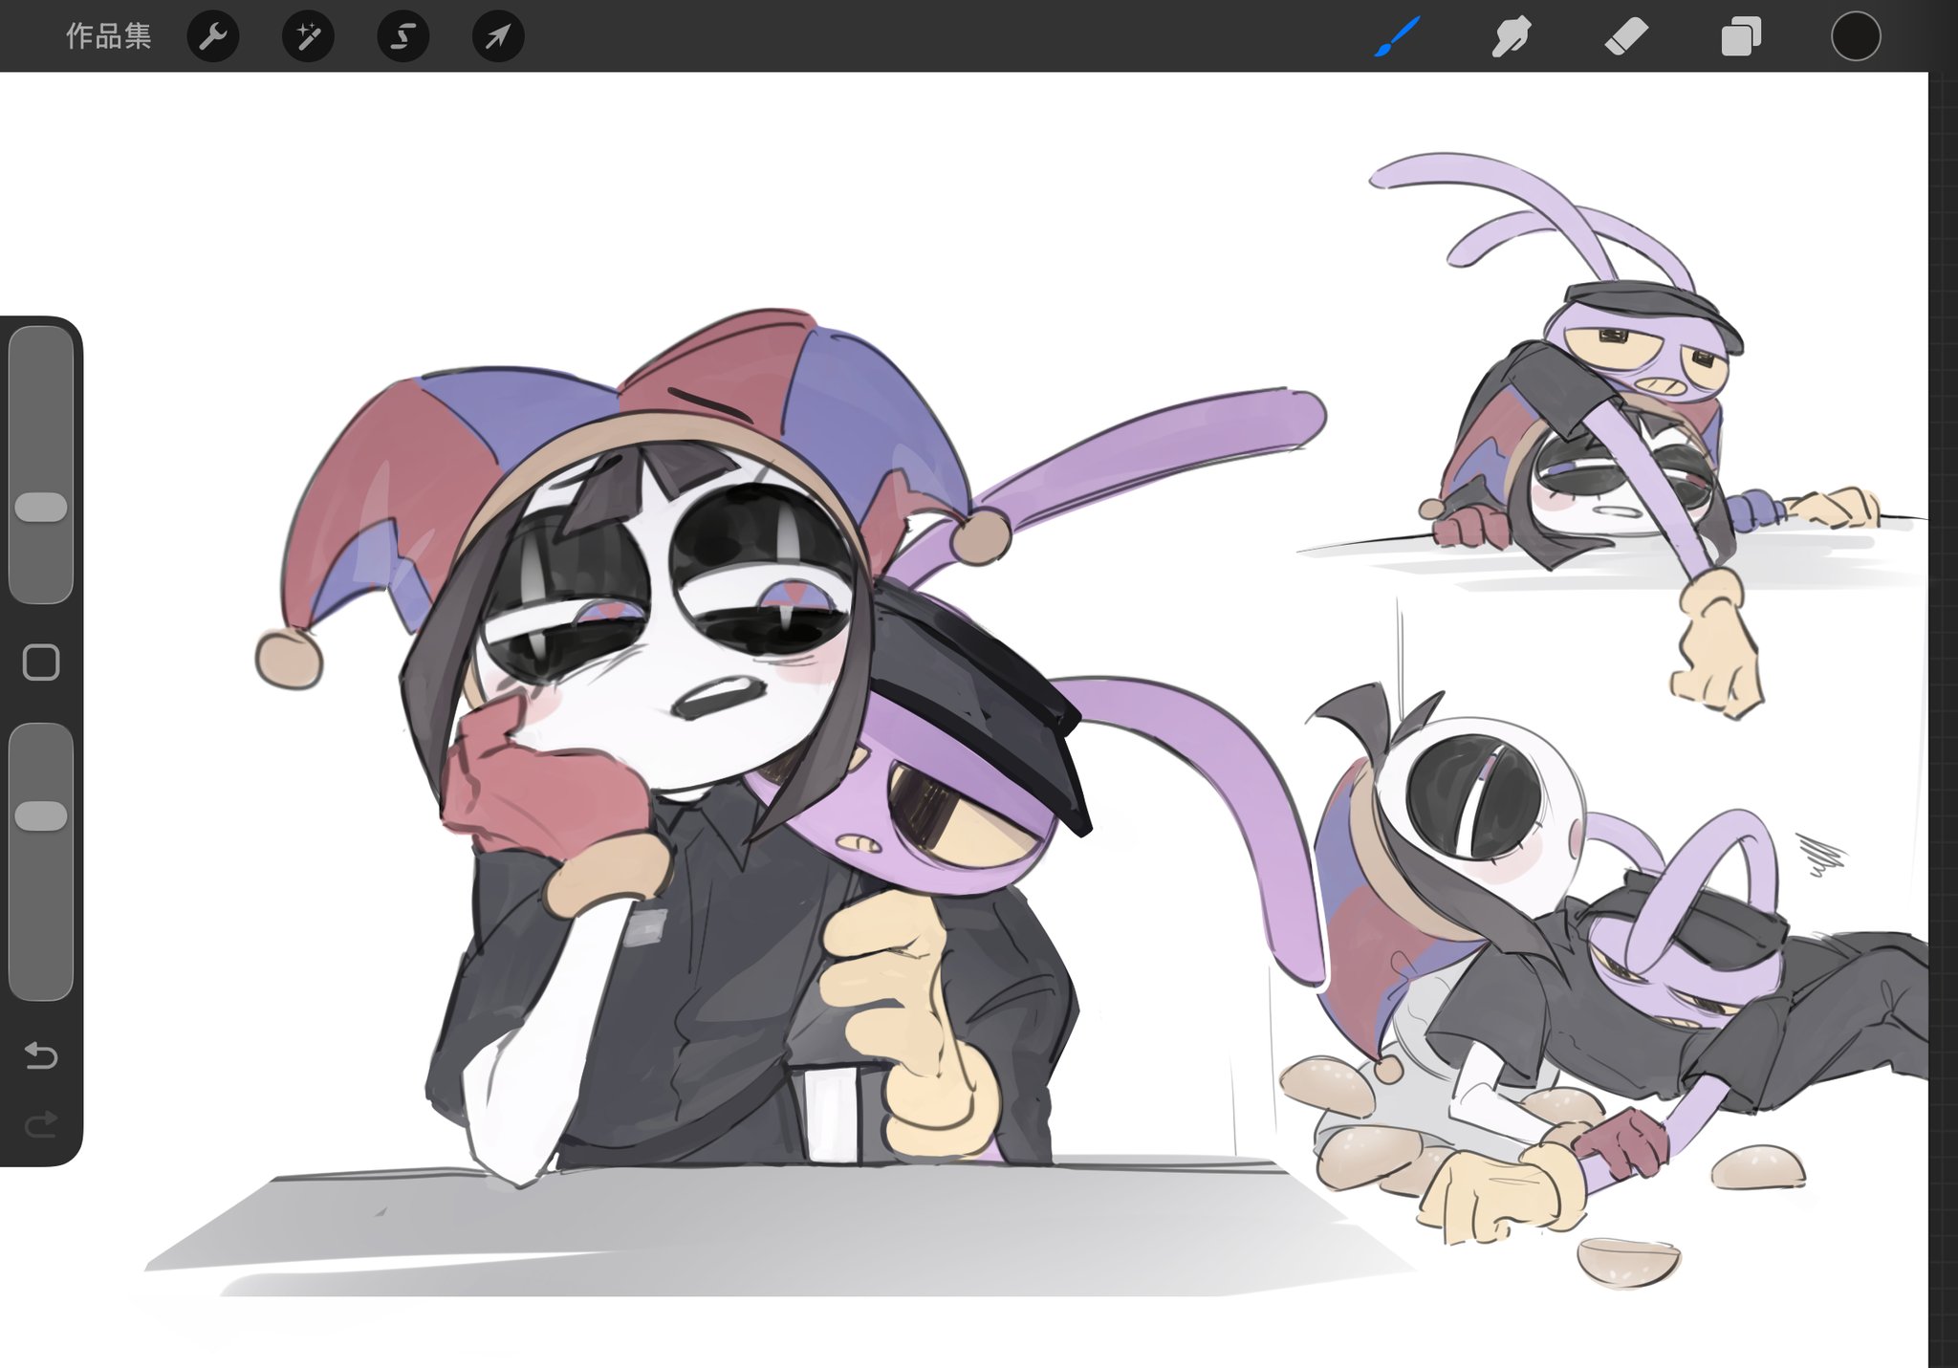Undo the last stroke
1958x1368 pixels.
(41, 1055)
